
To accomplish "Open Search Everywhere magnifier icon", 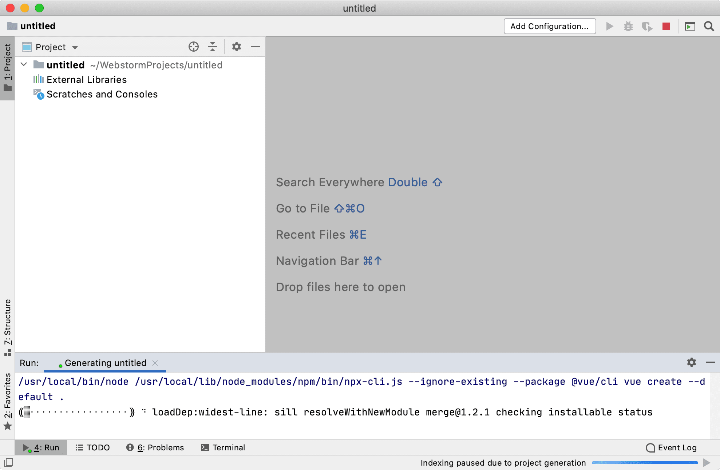I will pos(709,26).
